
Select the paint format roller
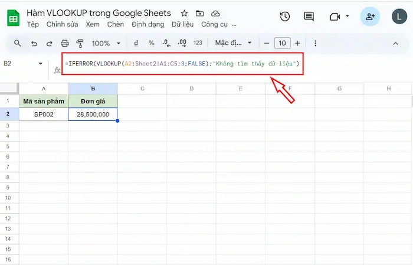(80, 43)
